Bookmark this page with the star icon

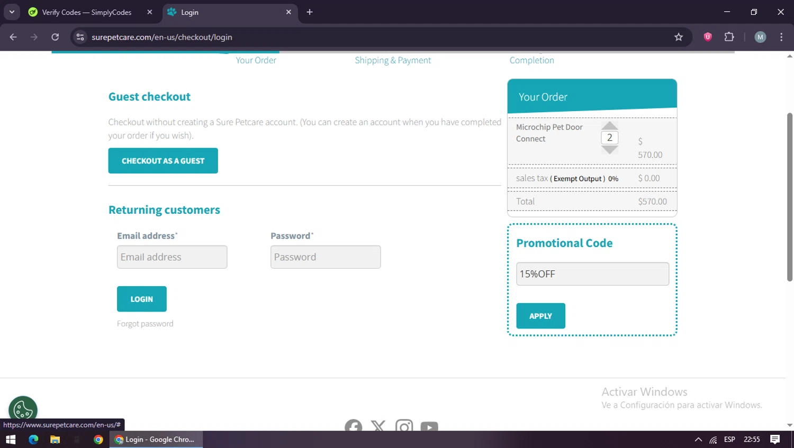click(679, 37)
